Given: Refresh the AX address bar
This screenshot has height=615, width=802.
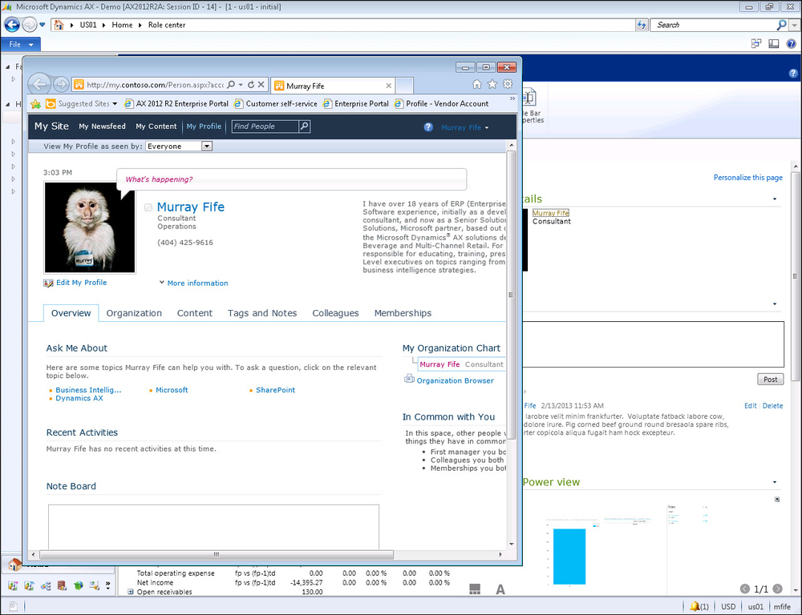Looking at the screenshot, I should point(642,25).
